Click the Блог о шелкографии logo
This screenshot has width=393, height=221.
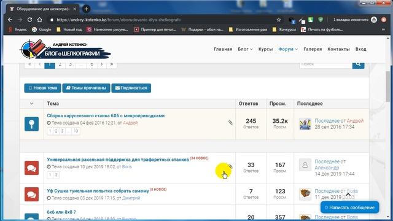pos(65,49)
